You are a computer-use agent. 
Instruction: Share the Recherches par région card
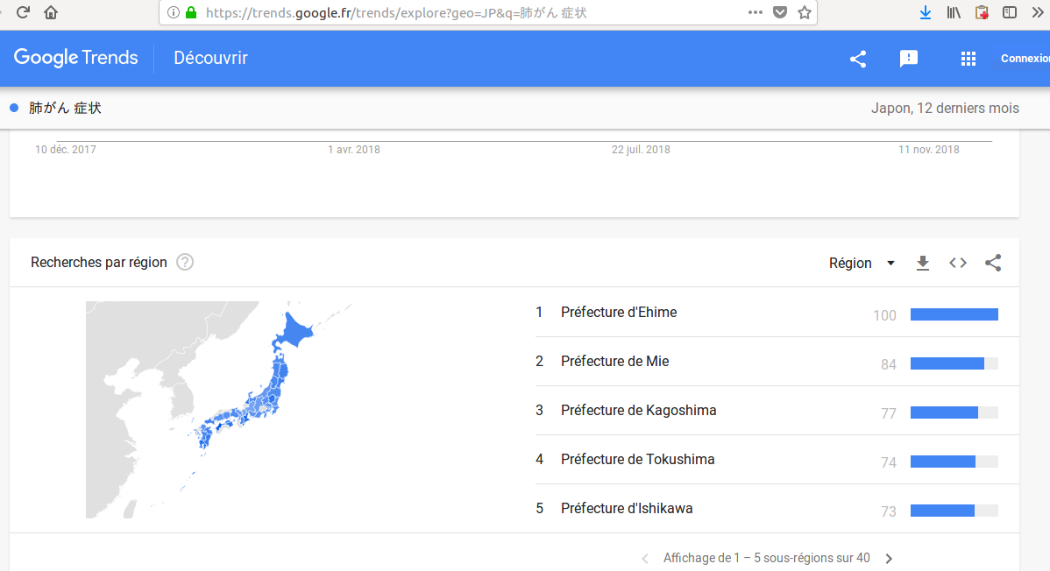coord(993,263)
